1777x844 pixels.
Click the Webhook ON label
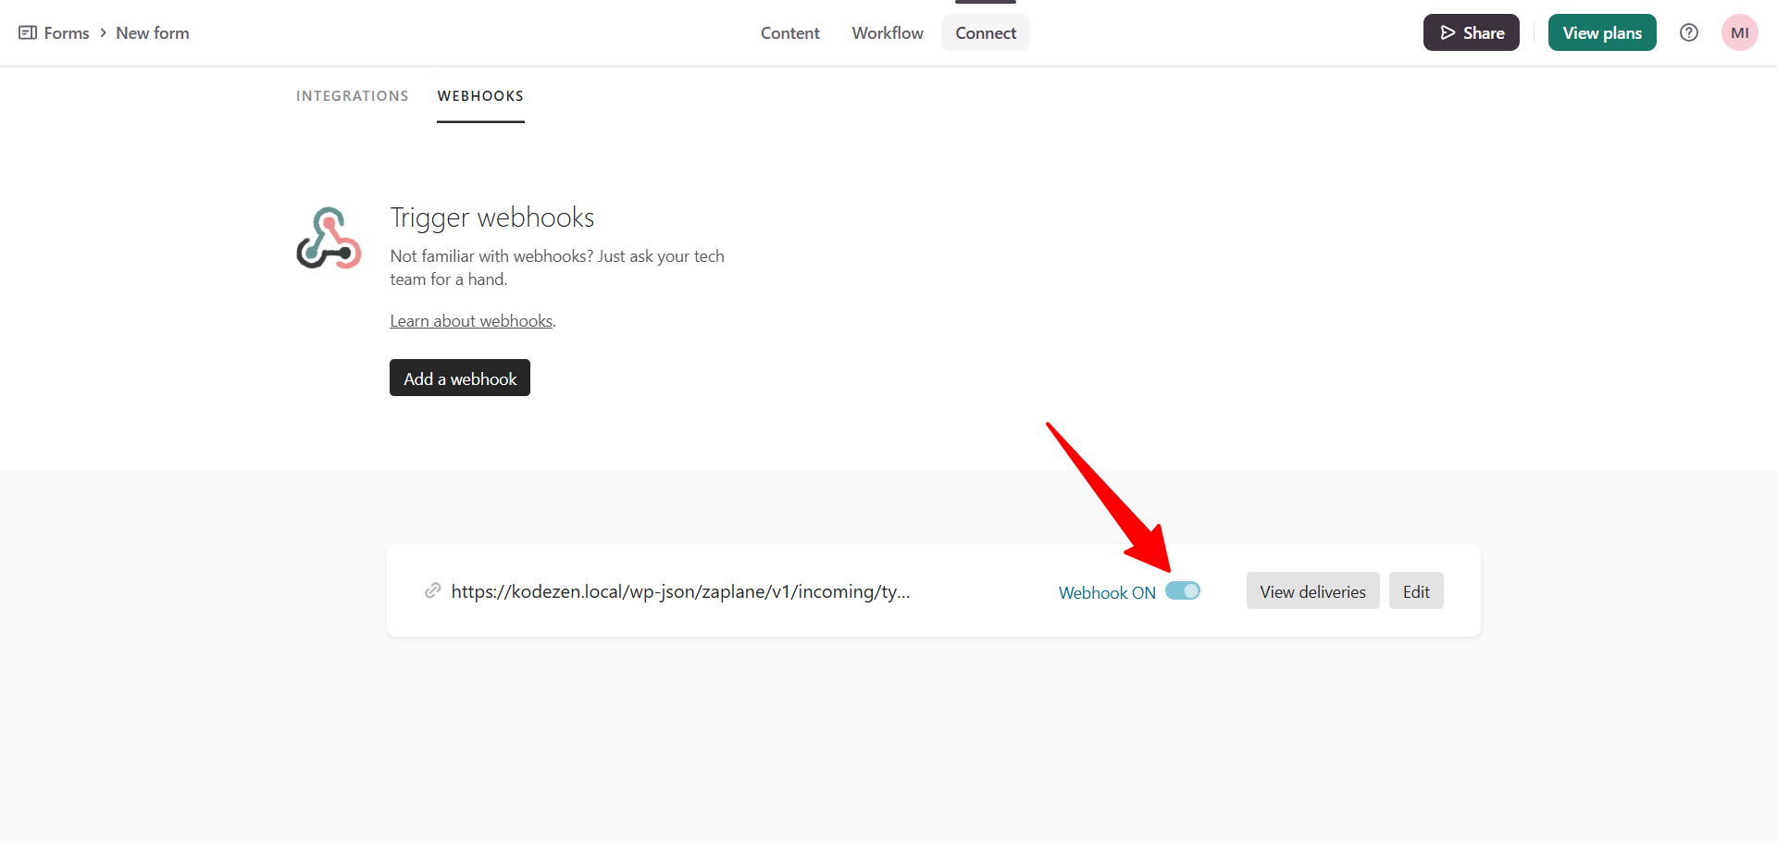tap(1107, 592)
